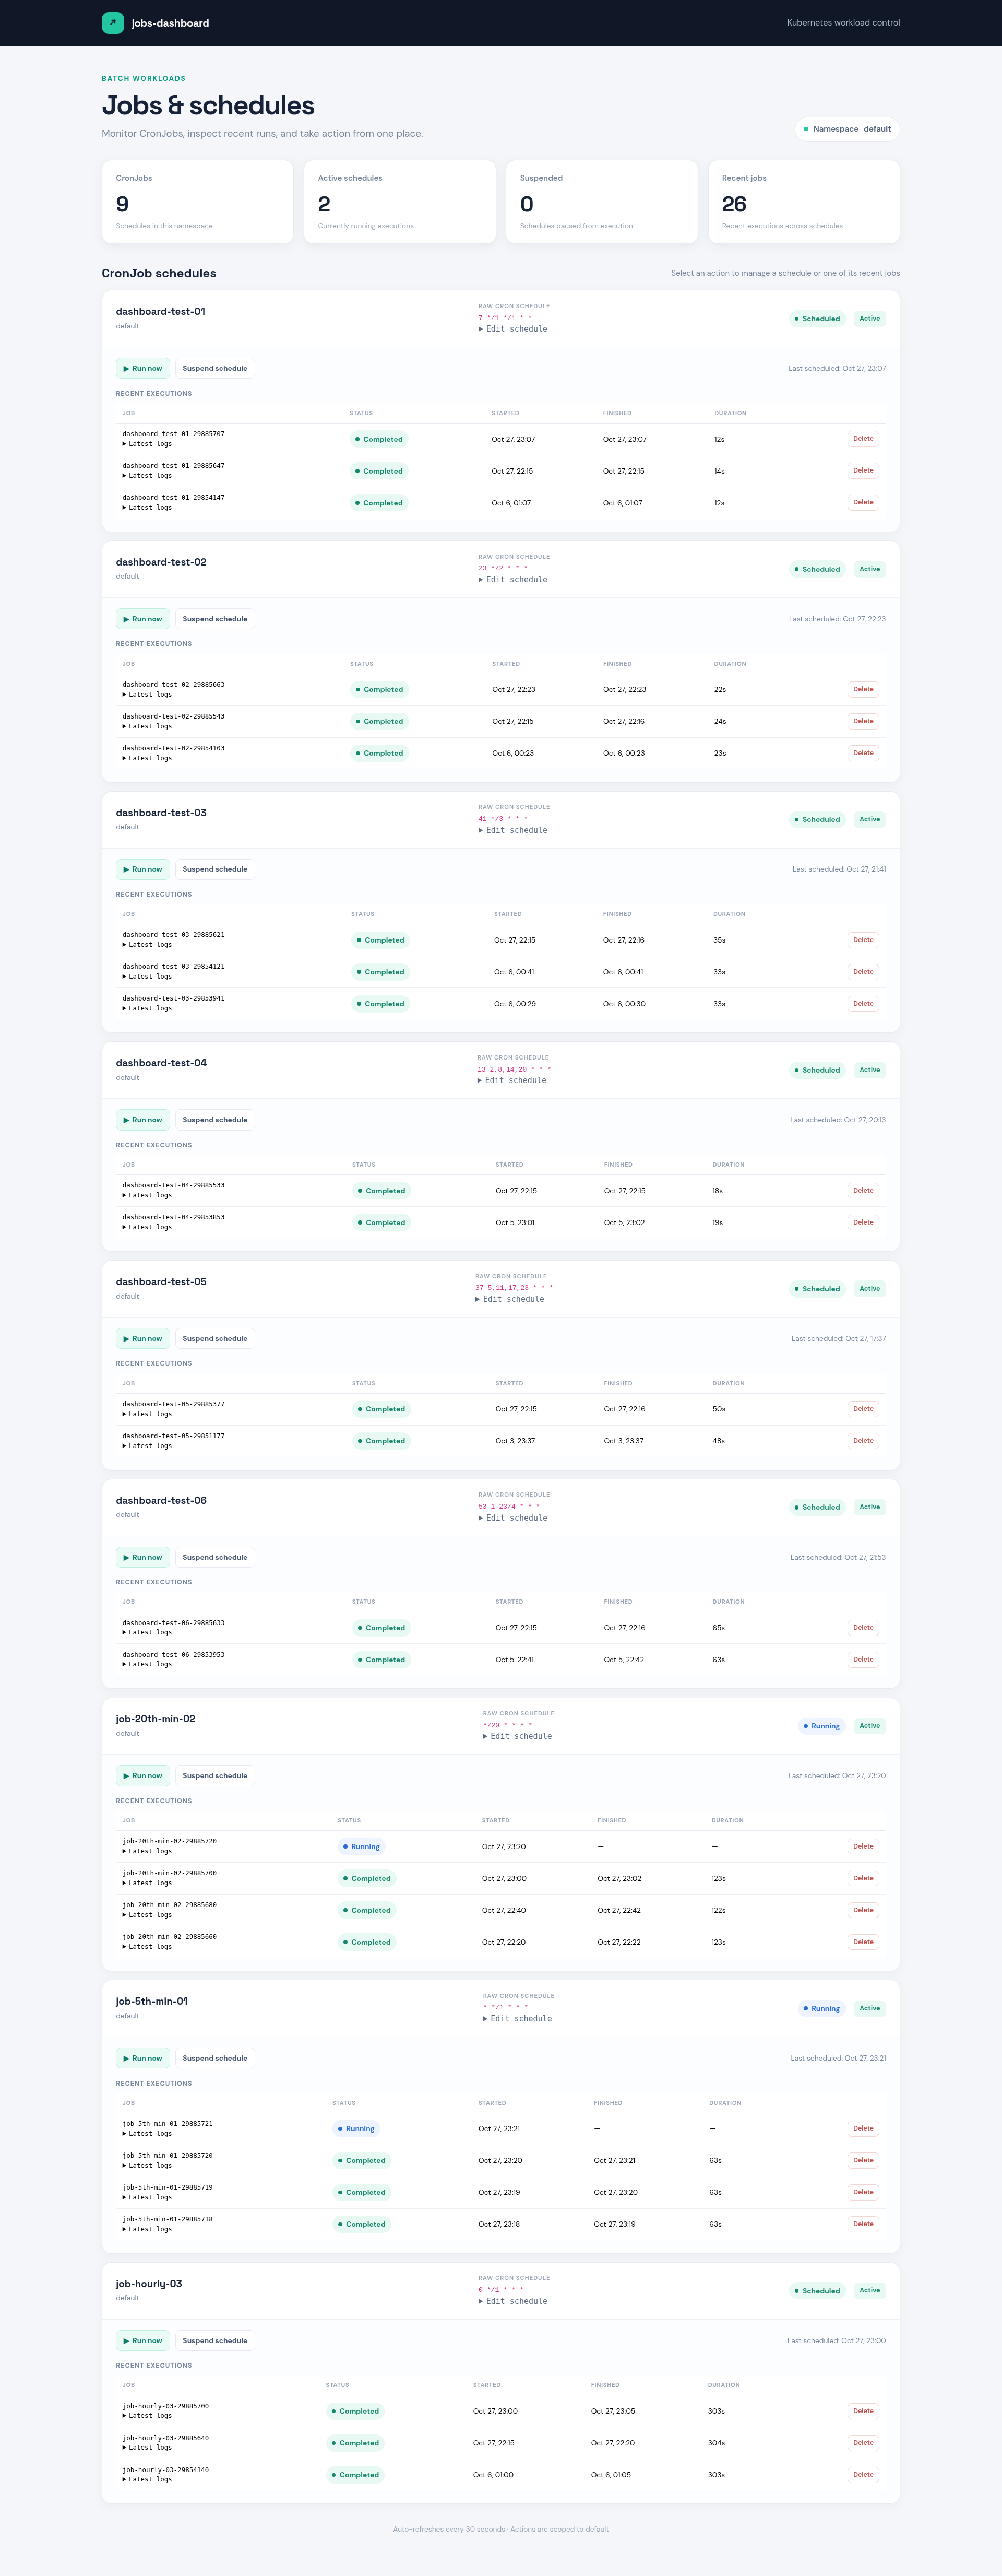
Task: Run dashboard-test-02 now
Action: pos(143,619)
